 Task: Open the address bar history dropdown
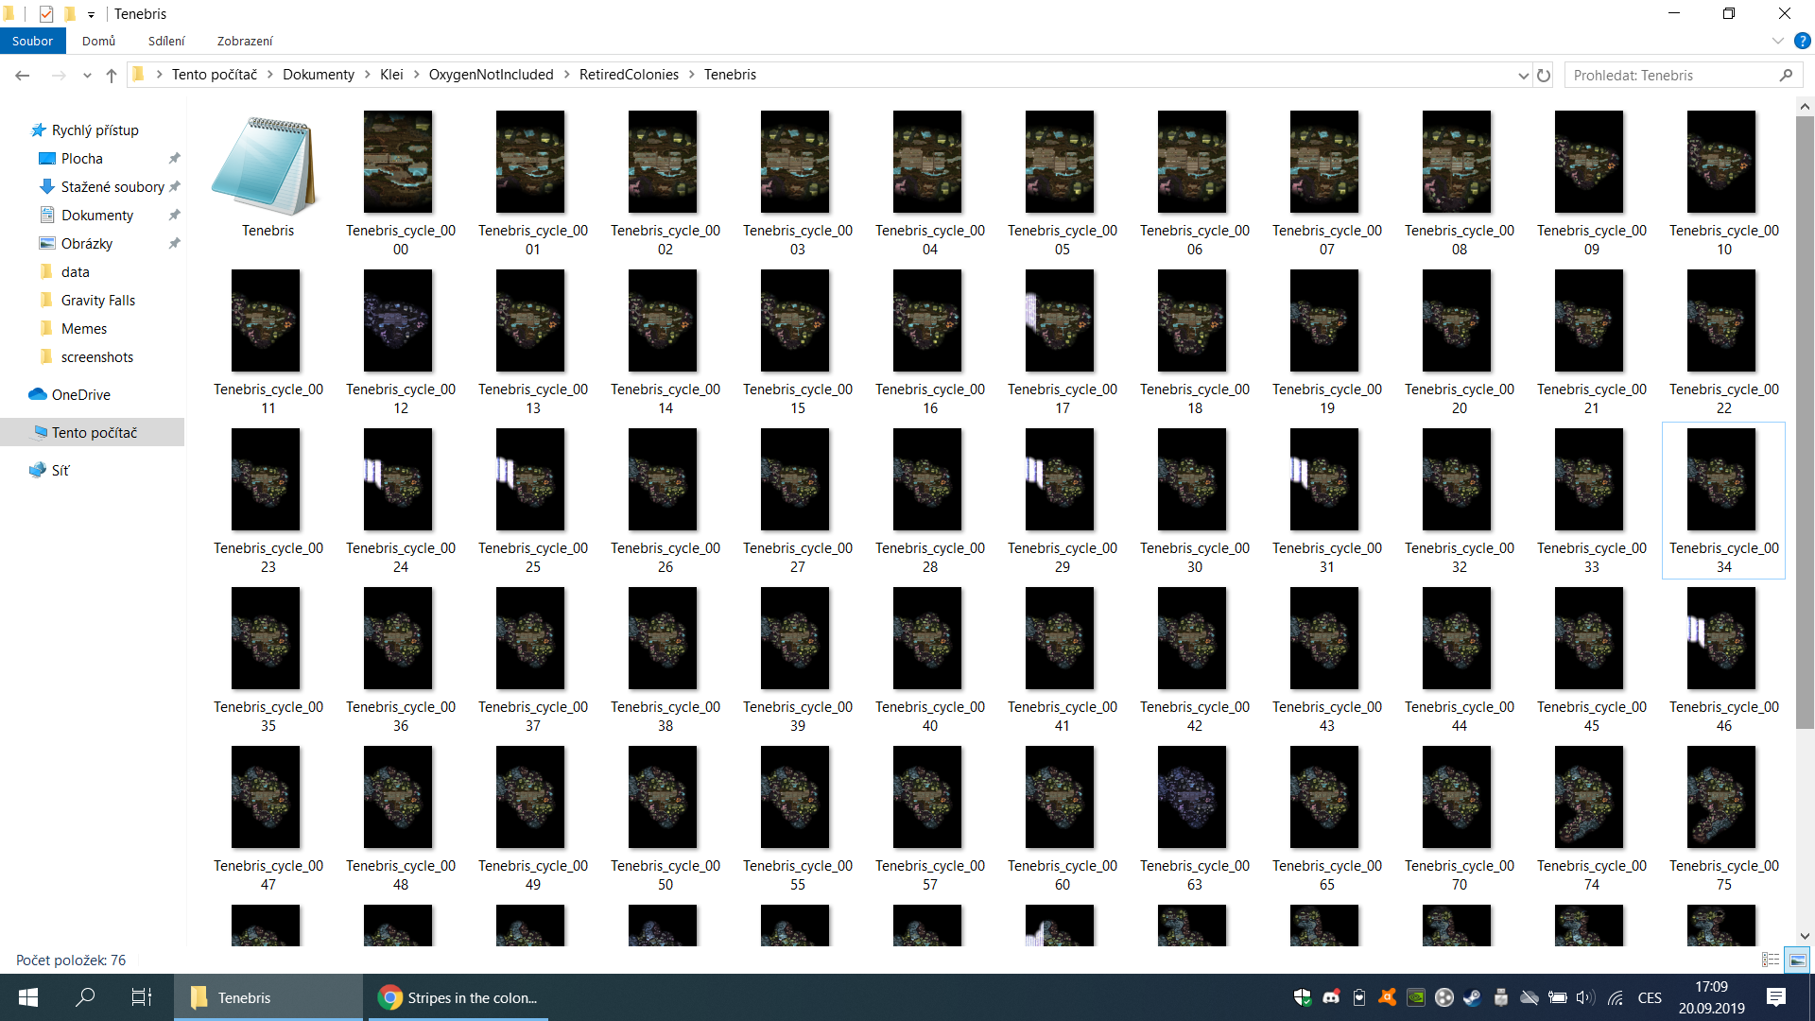[1523, 76]
